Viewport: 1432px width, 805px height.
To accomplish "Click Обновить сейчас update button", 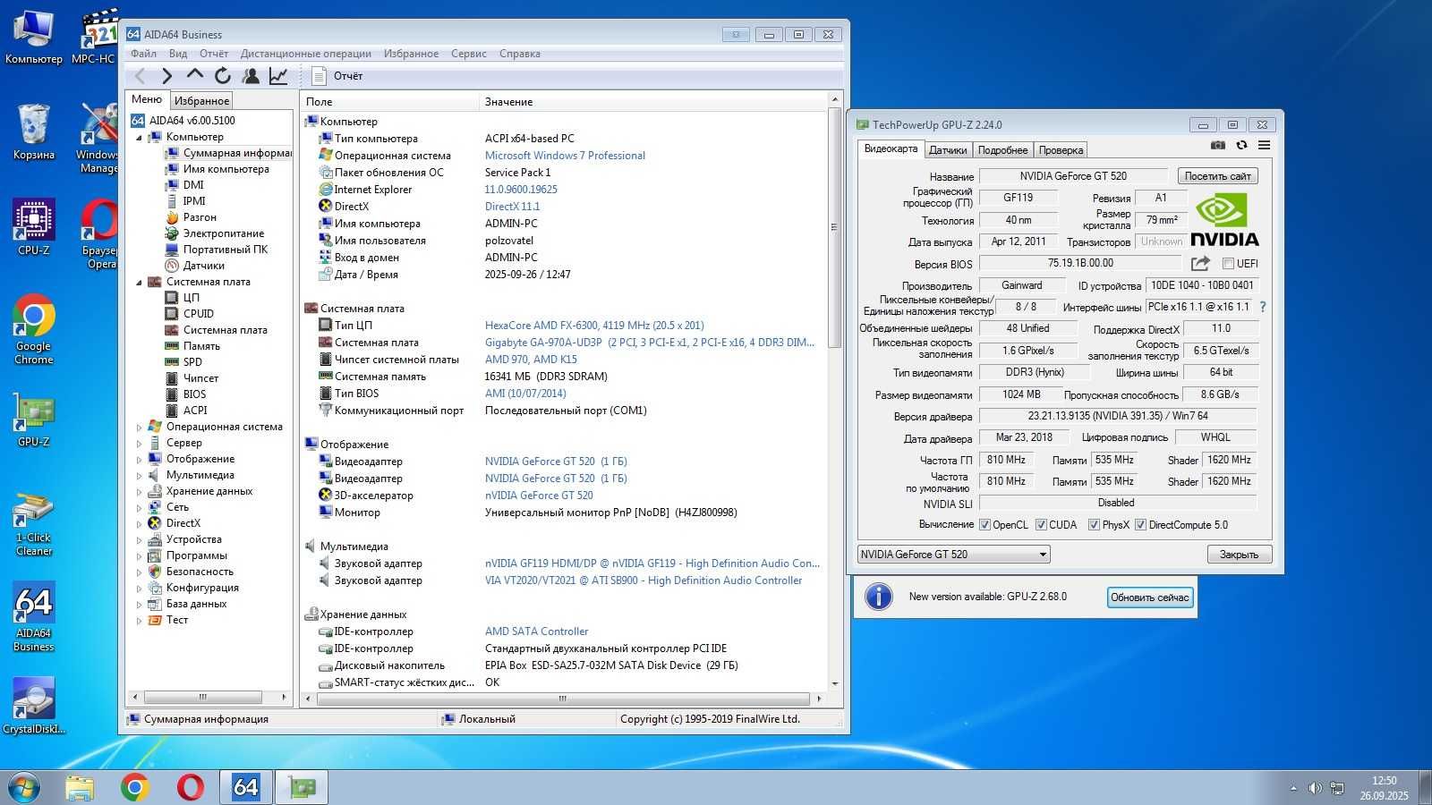I will (1150, 597).
